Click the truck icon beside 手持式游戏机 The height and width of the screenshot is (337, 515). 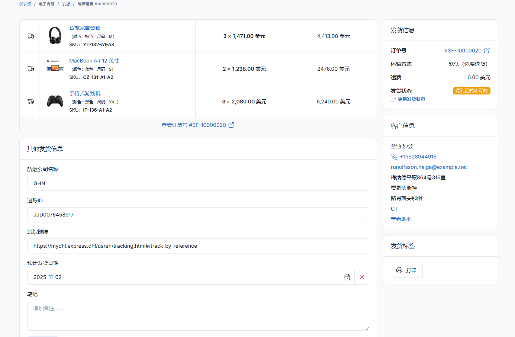pyautogui.click(x=31, y=102)
